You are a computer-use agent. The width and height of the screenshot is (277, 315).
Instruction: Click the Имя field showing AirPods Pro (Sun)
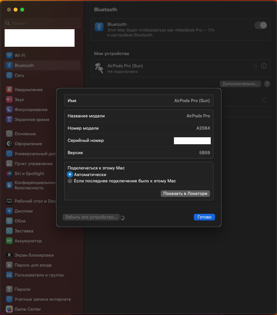139,100
